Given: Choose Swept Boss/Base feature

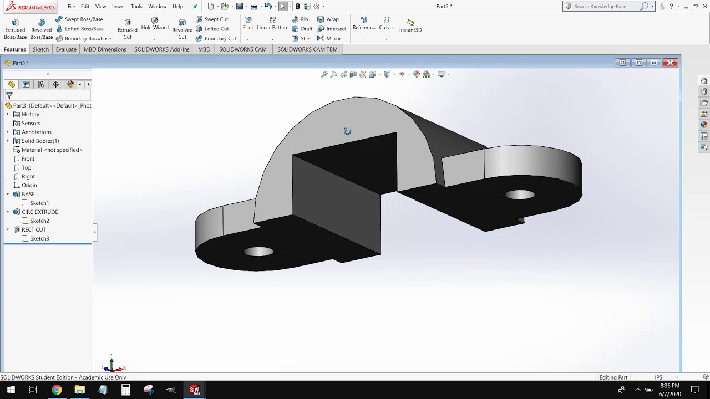Looking at the screenshot, I should [x=79, y=19].
